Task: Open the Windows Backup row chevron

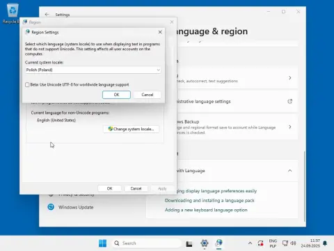Action: pos(290,127)
